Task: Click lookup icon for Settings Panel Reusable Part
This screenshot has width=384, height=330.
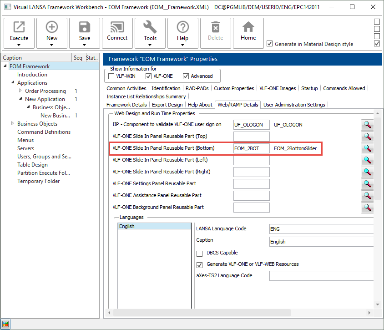Action: [367, 184]
